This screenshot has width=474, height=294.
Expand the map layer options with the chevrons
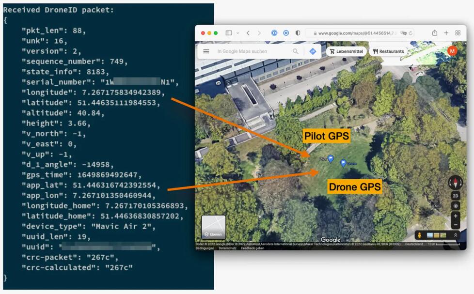coord(456,235)
